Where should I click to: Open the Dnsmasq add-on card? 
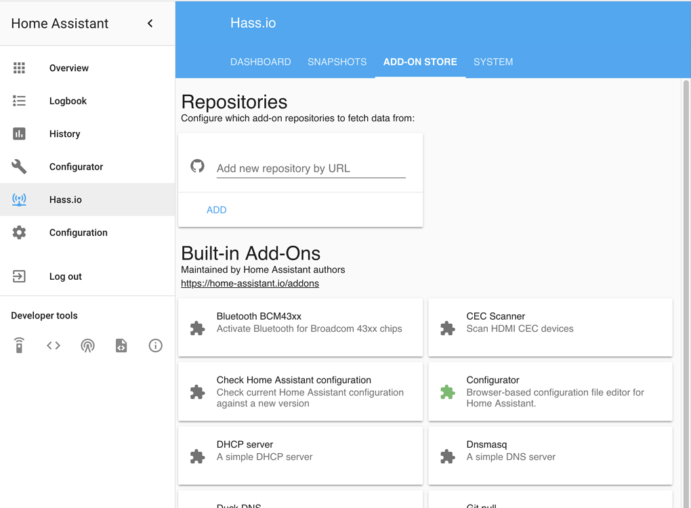550,455
